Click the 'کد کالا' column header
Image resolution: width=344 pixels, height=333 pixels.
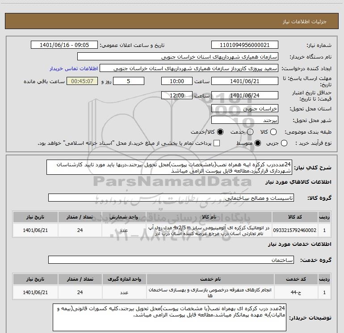point(295,217)
